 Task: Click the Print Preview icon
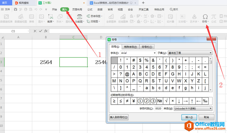[31, 9]
